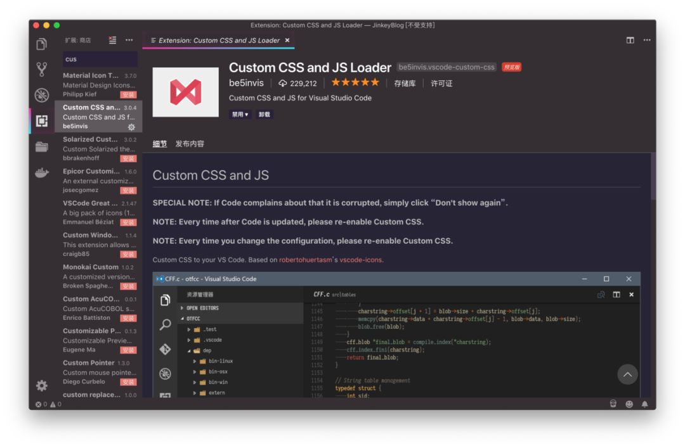Install Custom AcuCOBOL extension

pyautogui.click(x=128, y=318)
